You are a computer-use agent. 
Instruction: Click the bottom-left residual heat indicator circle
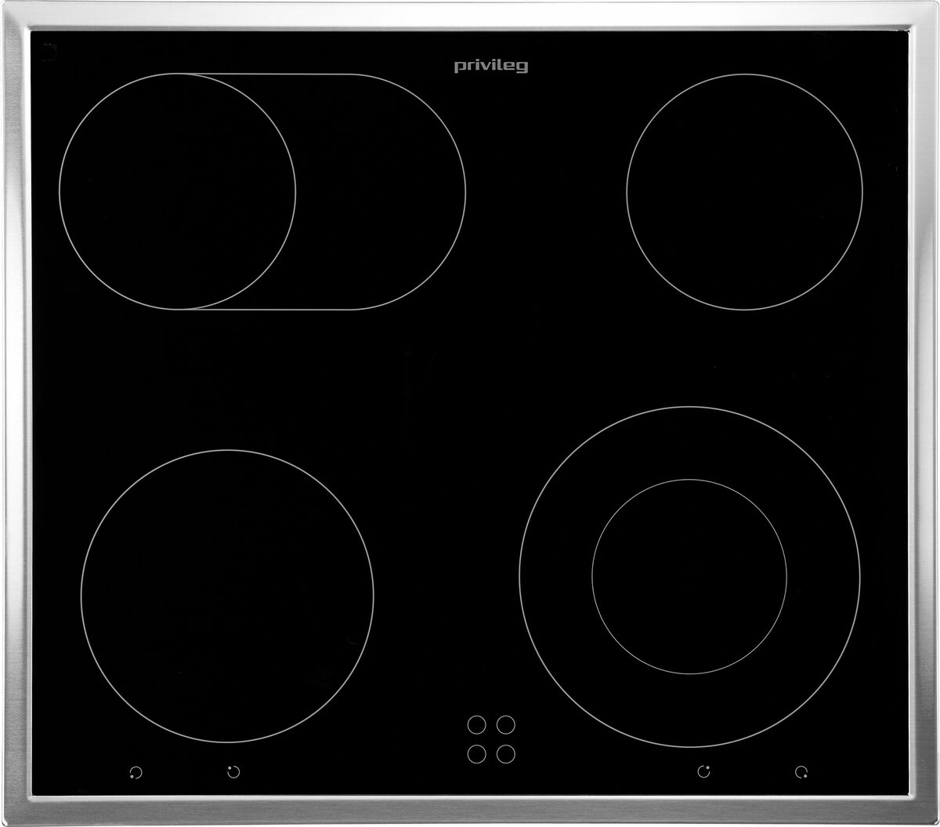coord(476,753)
